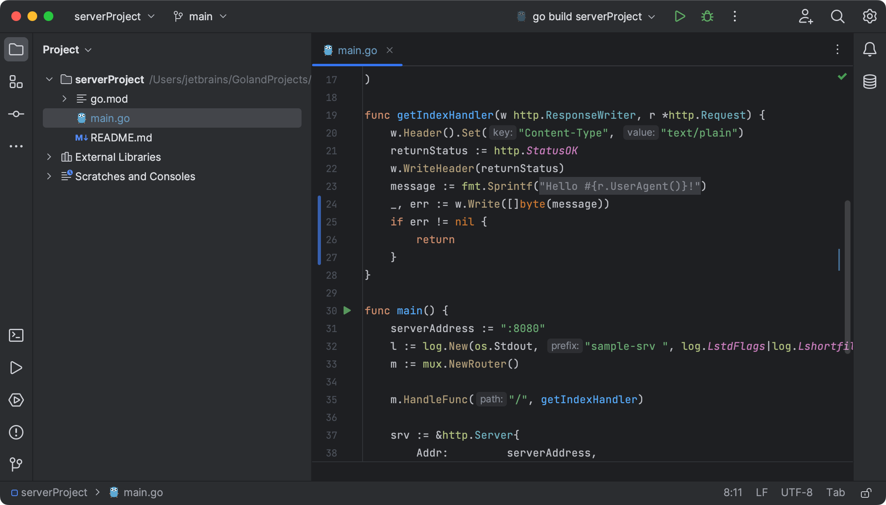Open the Notifications bell

point(869,49)
